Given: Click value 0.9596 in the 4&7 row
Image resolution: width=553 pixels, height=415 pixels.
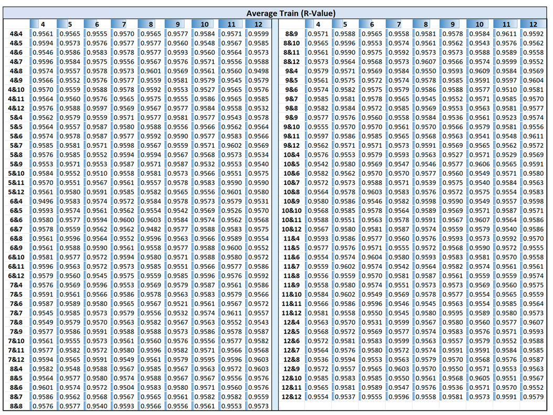Looking at the screenshot, I should pos(43,62).
